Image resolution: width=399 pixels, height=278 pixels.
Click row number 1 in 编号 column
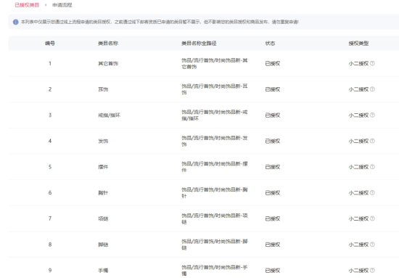[x=50, y=63]
